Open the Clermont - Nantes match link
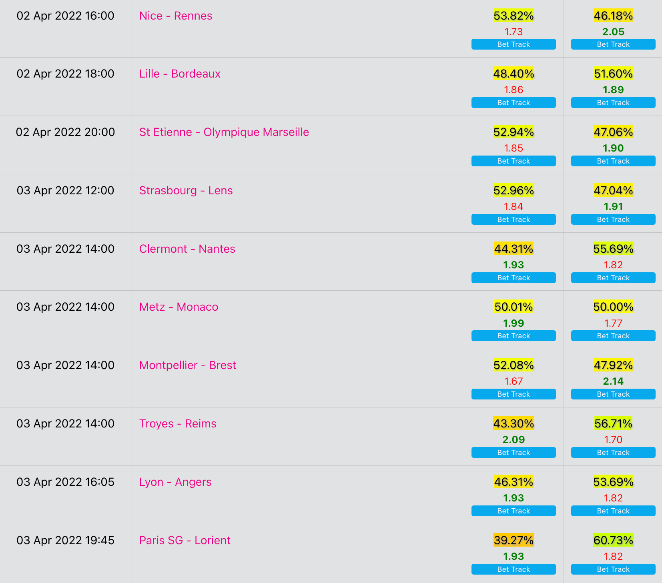Viewport: 662px width, 583px height. pos(187,249)
